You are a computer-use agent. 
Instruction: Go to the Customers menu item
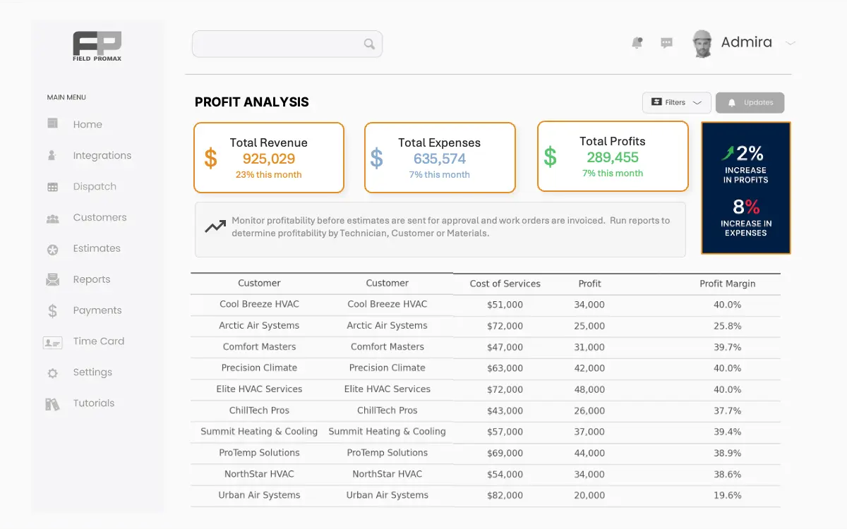click(x=100, y=217)
